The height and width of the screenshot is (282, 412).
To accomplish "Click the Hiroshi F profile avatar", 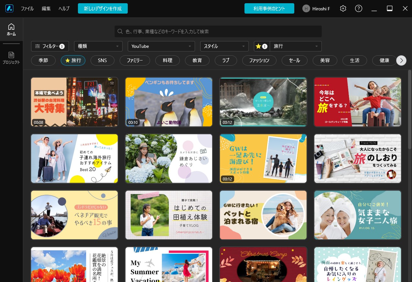I will coord(306,9).
